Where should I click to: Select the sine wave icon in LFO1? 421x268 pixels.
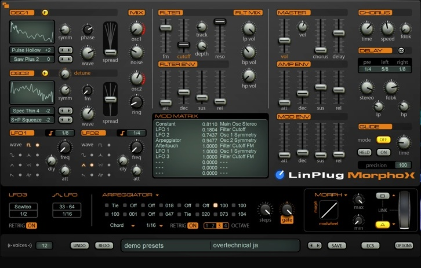[12, 155]
